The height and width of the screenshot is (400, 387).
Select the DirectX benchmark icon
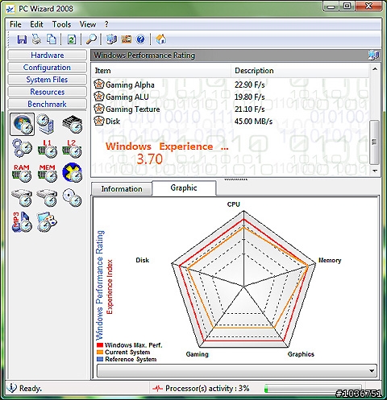click(72, 172)
